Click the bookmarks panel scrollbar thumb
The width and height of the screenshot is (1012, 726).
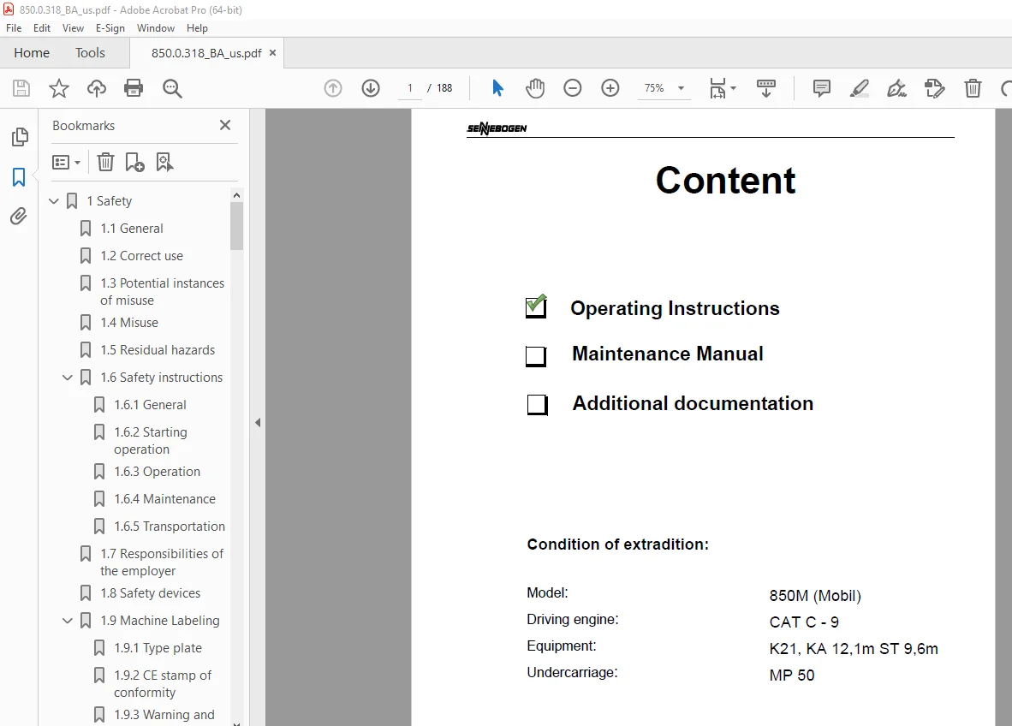click(237, 225)
